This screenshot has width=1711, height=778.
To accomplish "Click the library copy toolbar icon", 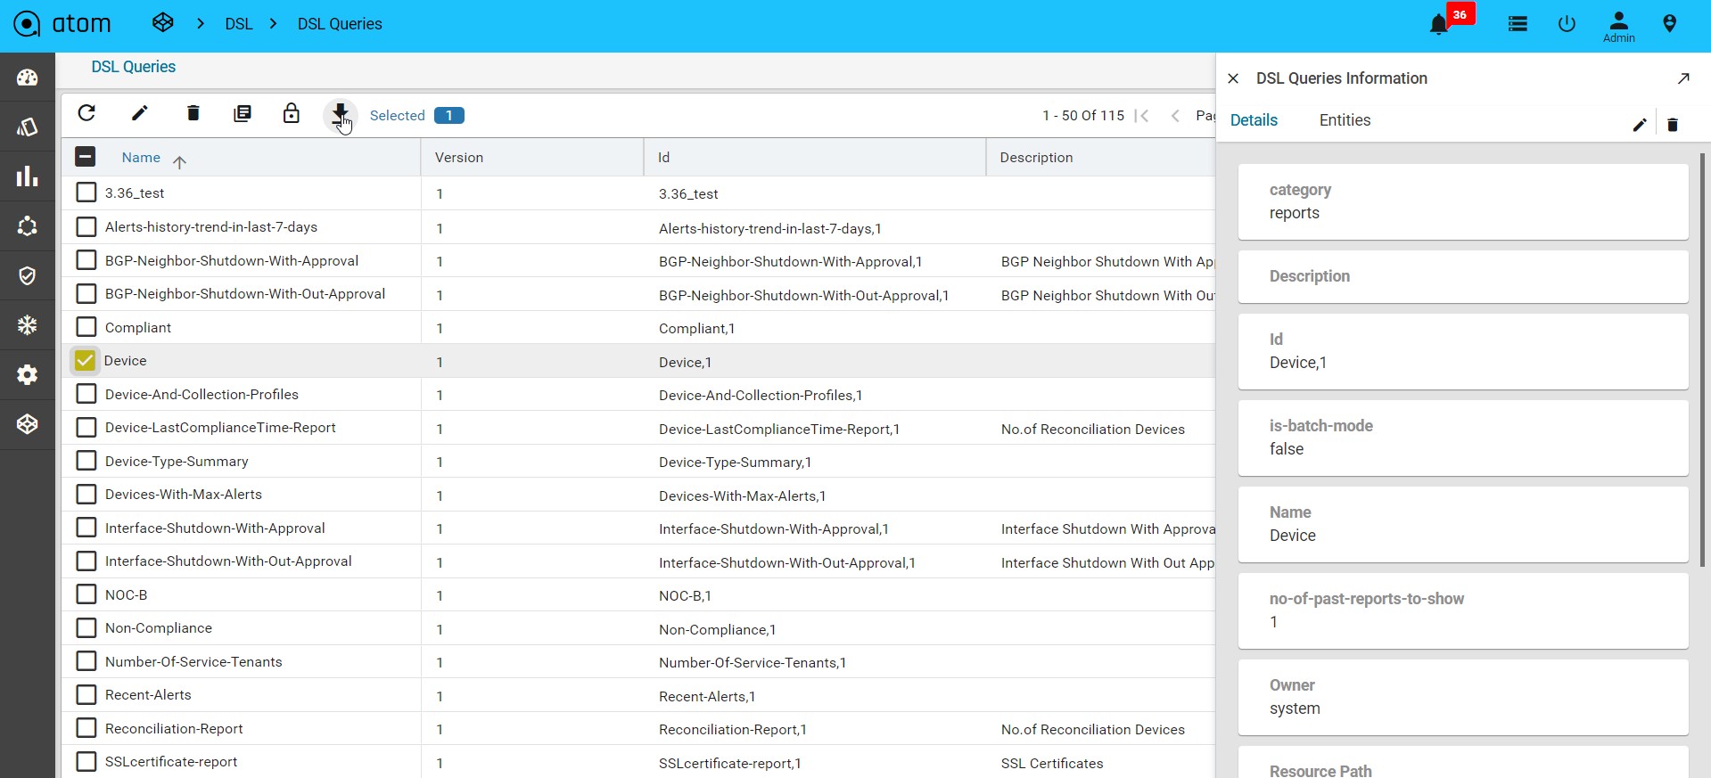I will 243,114.
